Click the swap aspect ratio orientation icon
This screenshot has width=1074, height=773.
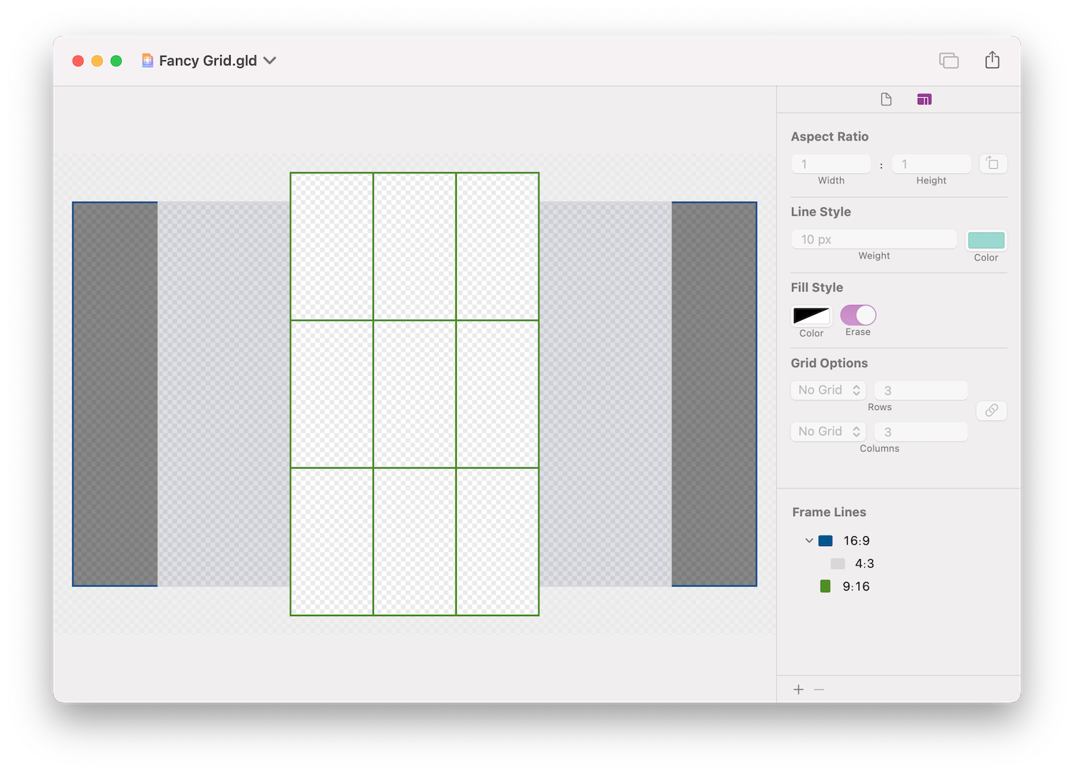pyautogui.click(x=992, y=164)
